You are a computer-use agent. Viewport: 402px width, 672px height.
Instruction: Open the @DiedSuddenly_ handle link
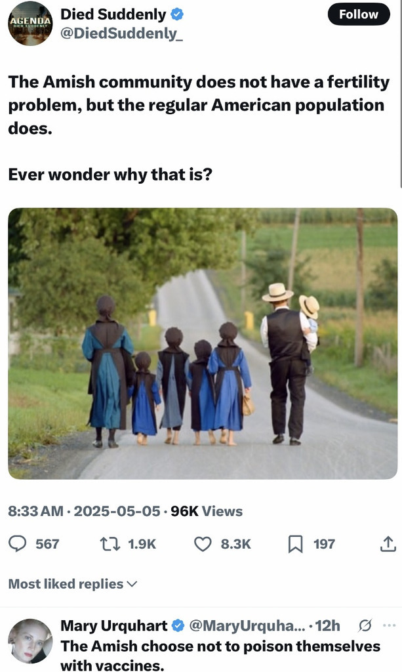(121, 33)
